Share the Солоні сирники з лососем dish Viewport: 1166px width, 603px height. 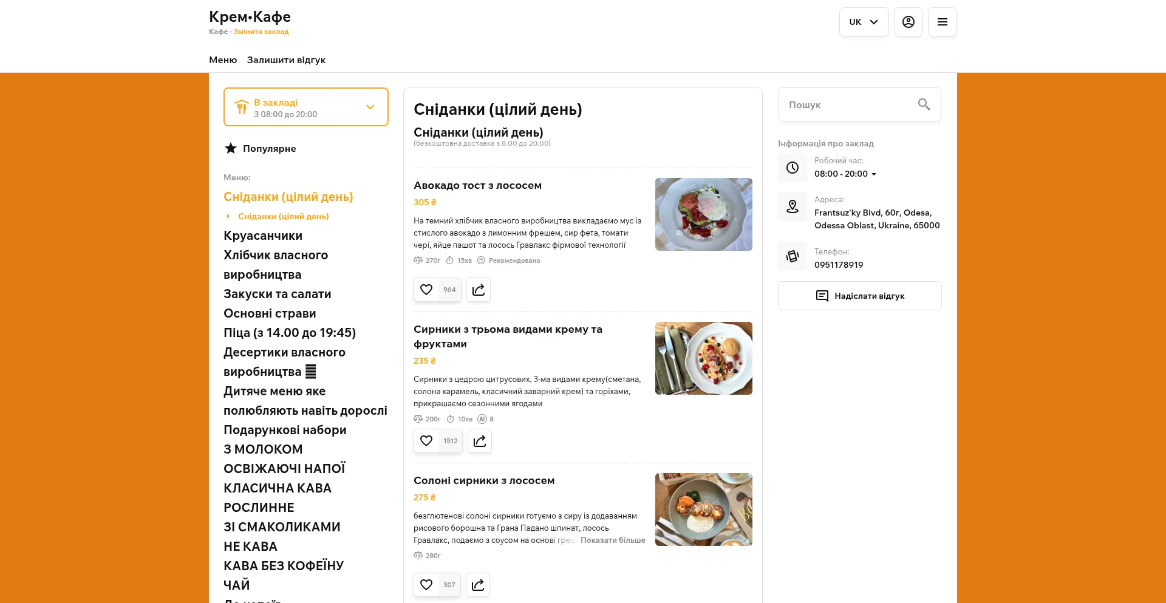478,585
